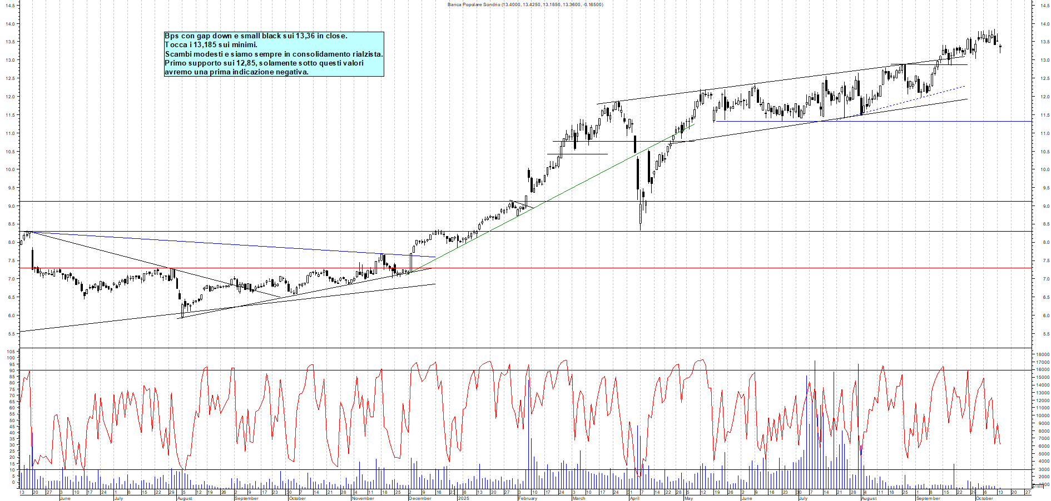Click the April month label on axis
Image resolution: width=1051 pixels, height=501 pixels.
point(634,498)
